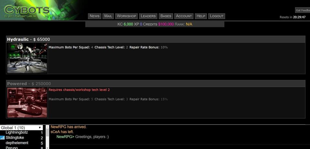Open the Account page
Viewport: 310px width, 149px height.
click(184, 16)
